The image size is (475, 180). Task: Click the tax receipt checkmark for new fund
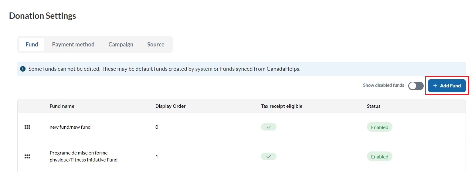pos(269,127)
